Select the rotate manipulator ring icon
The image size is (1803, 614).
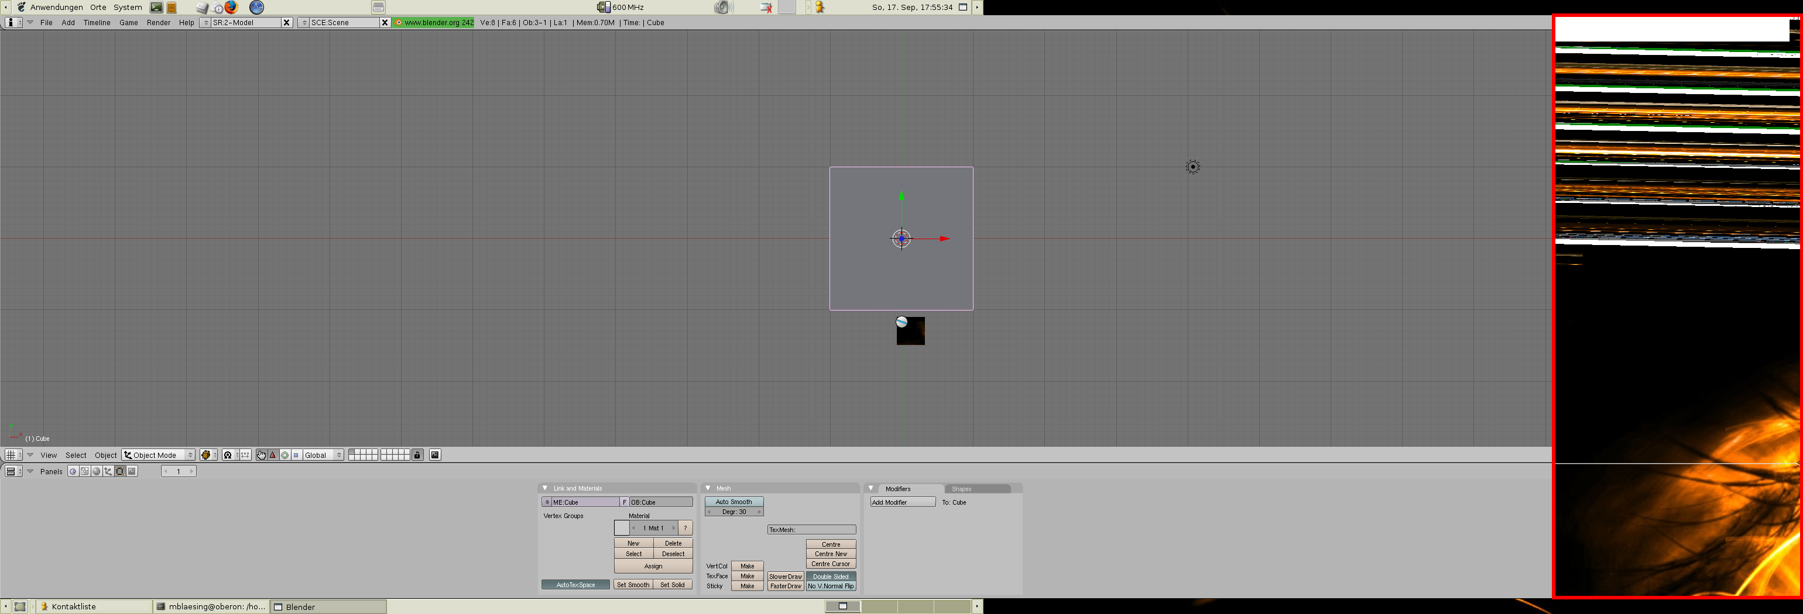coord(285,456)
